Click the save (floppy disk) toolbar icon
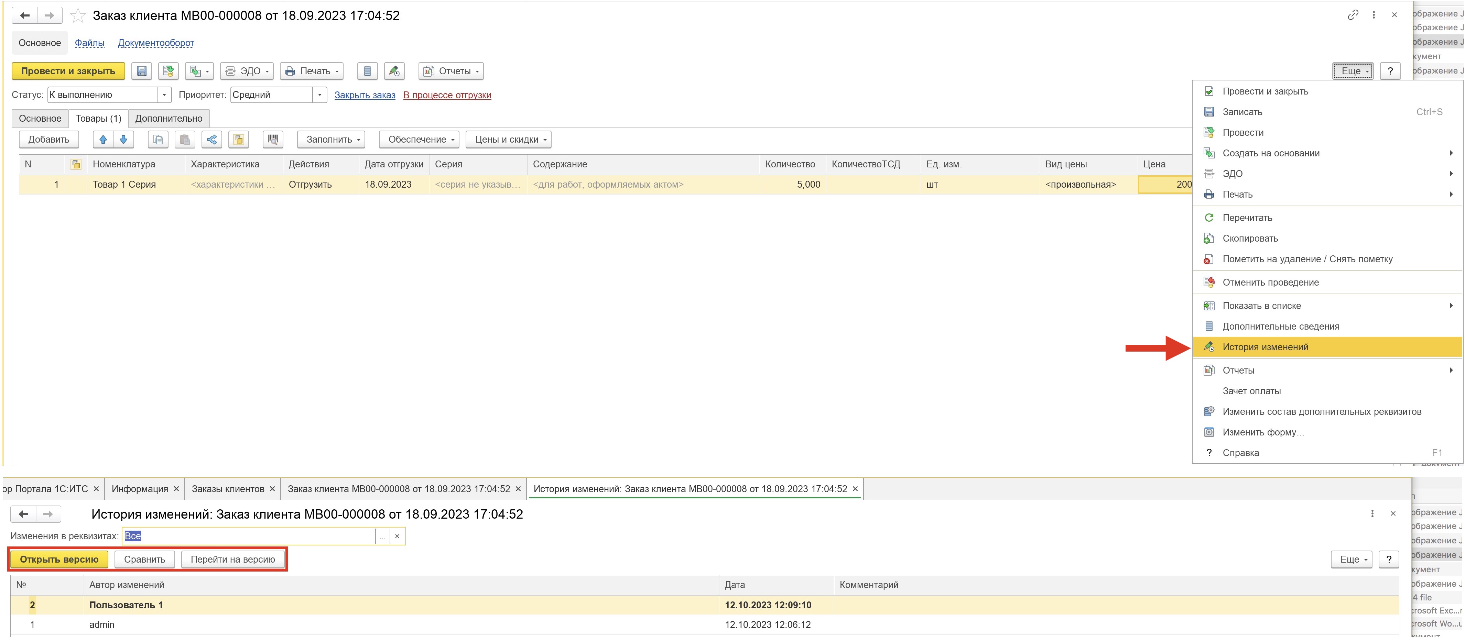This screenshot has width=1465, height=642. pyautogui.click(x=142, y=71)
